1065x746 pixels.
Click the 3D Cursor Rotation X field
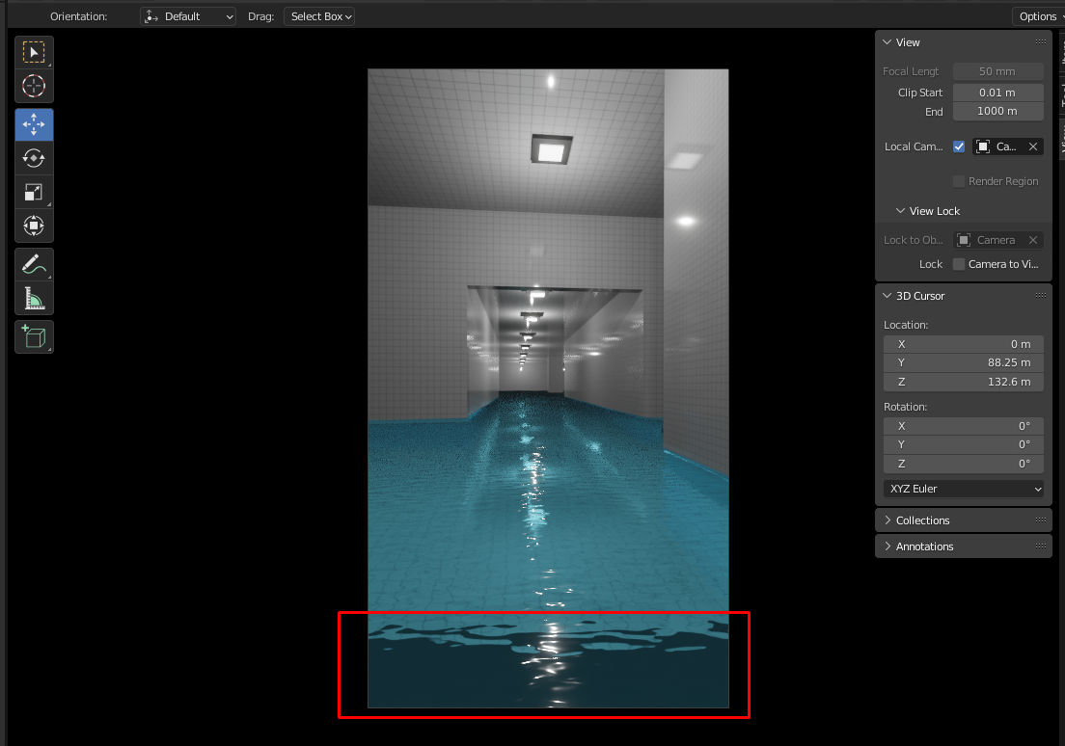[x=963, y=426]
